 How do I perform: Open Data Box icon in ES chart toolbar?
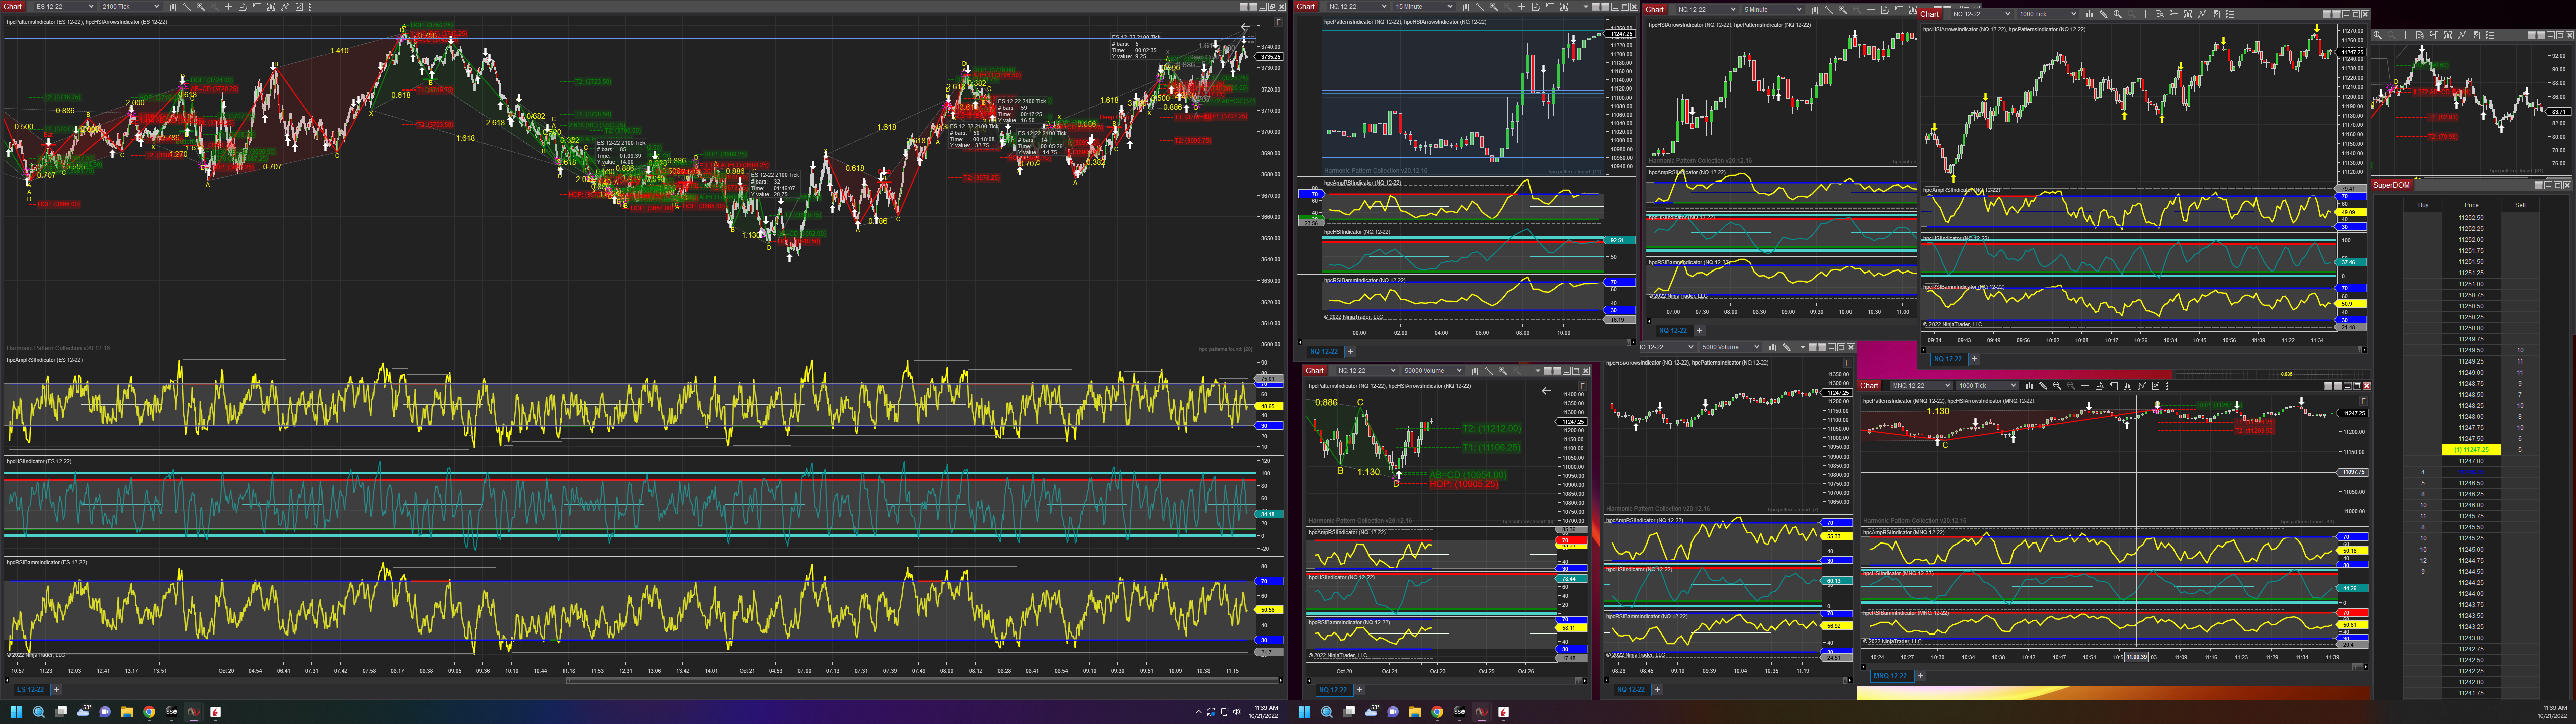point(243,6)
